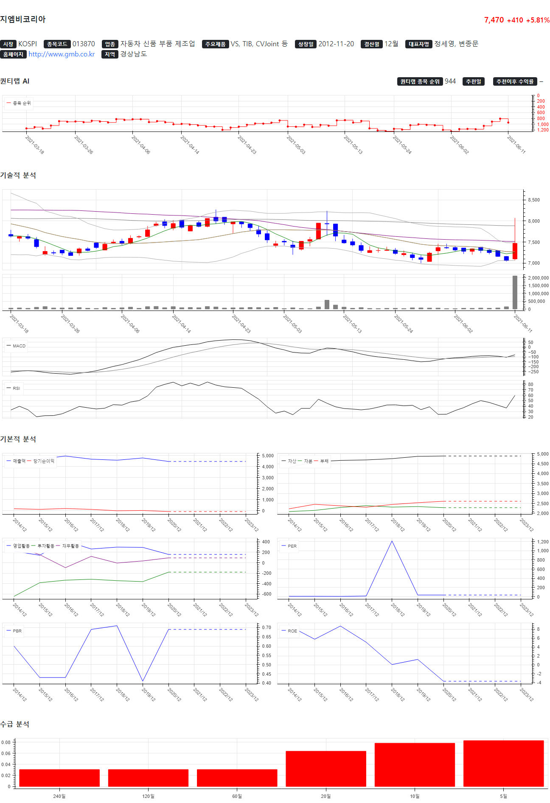This screenshot has width=550, height=803.
Task: Click the 퀀티랩 AI section heading
Action: click(15, 81)
